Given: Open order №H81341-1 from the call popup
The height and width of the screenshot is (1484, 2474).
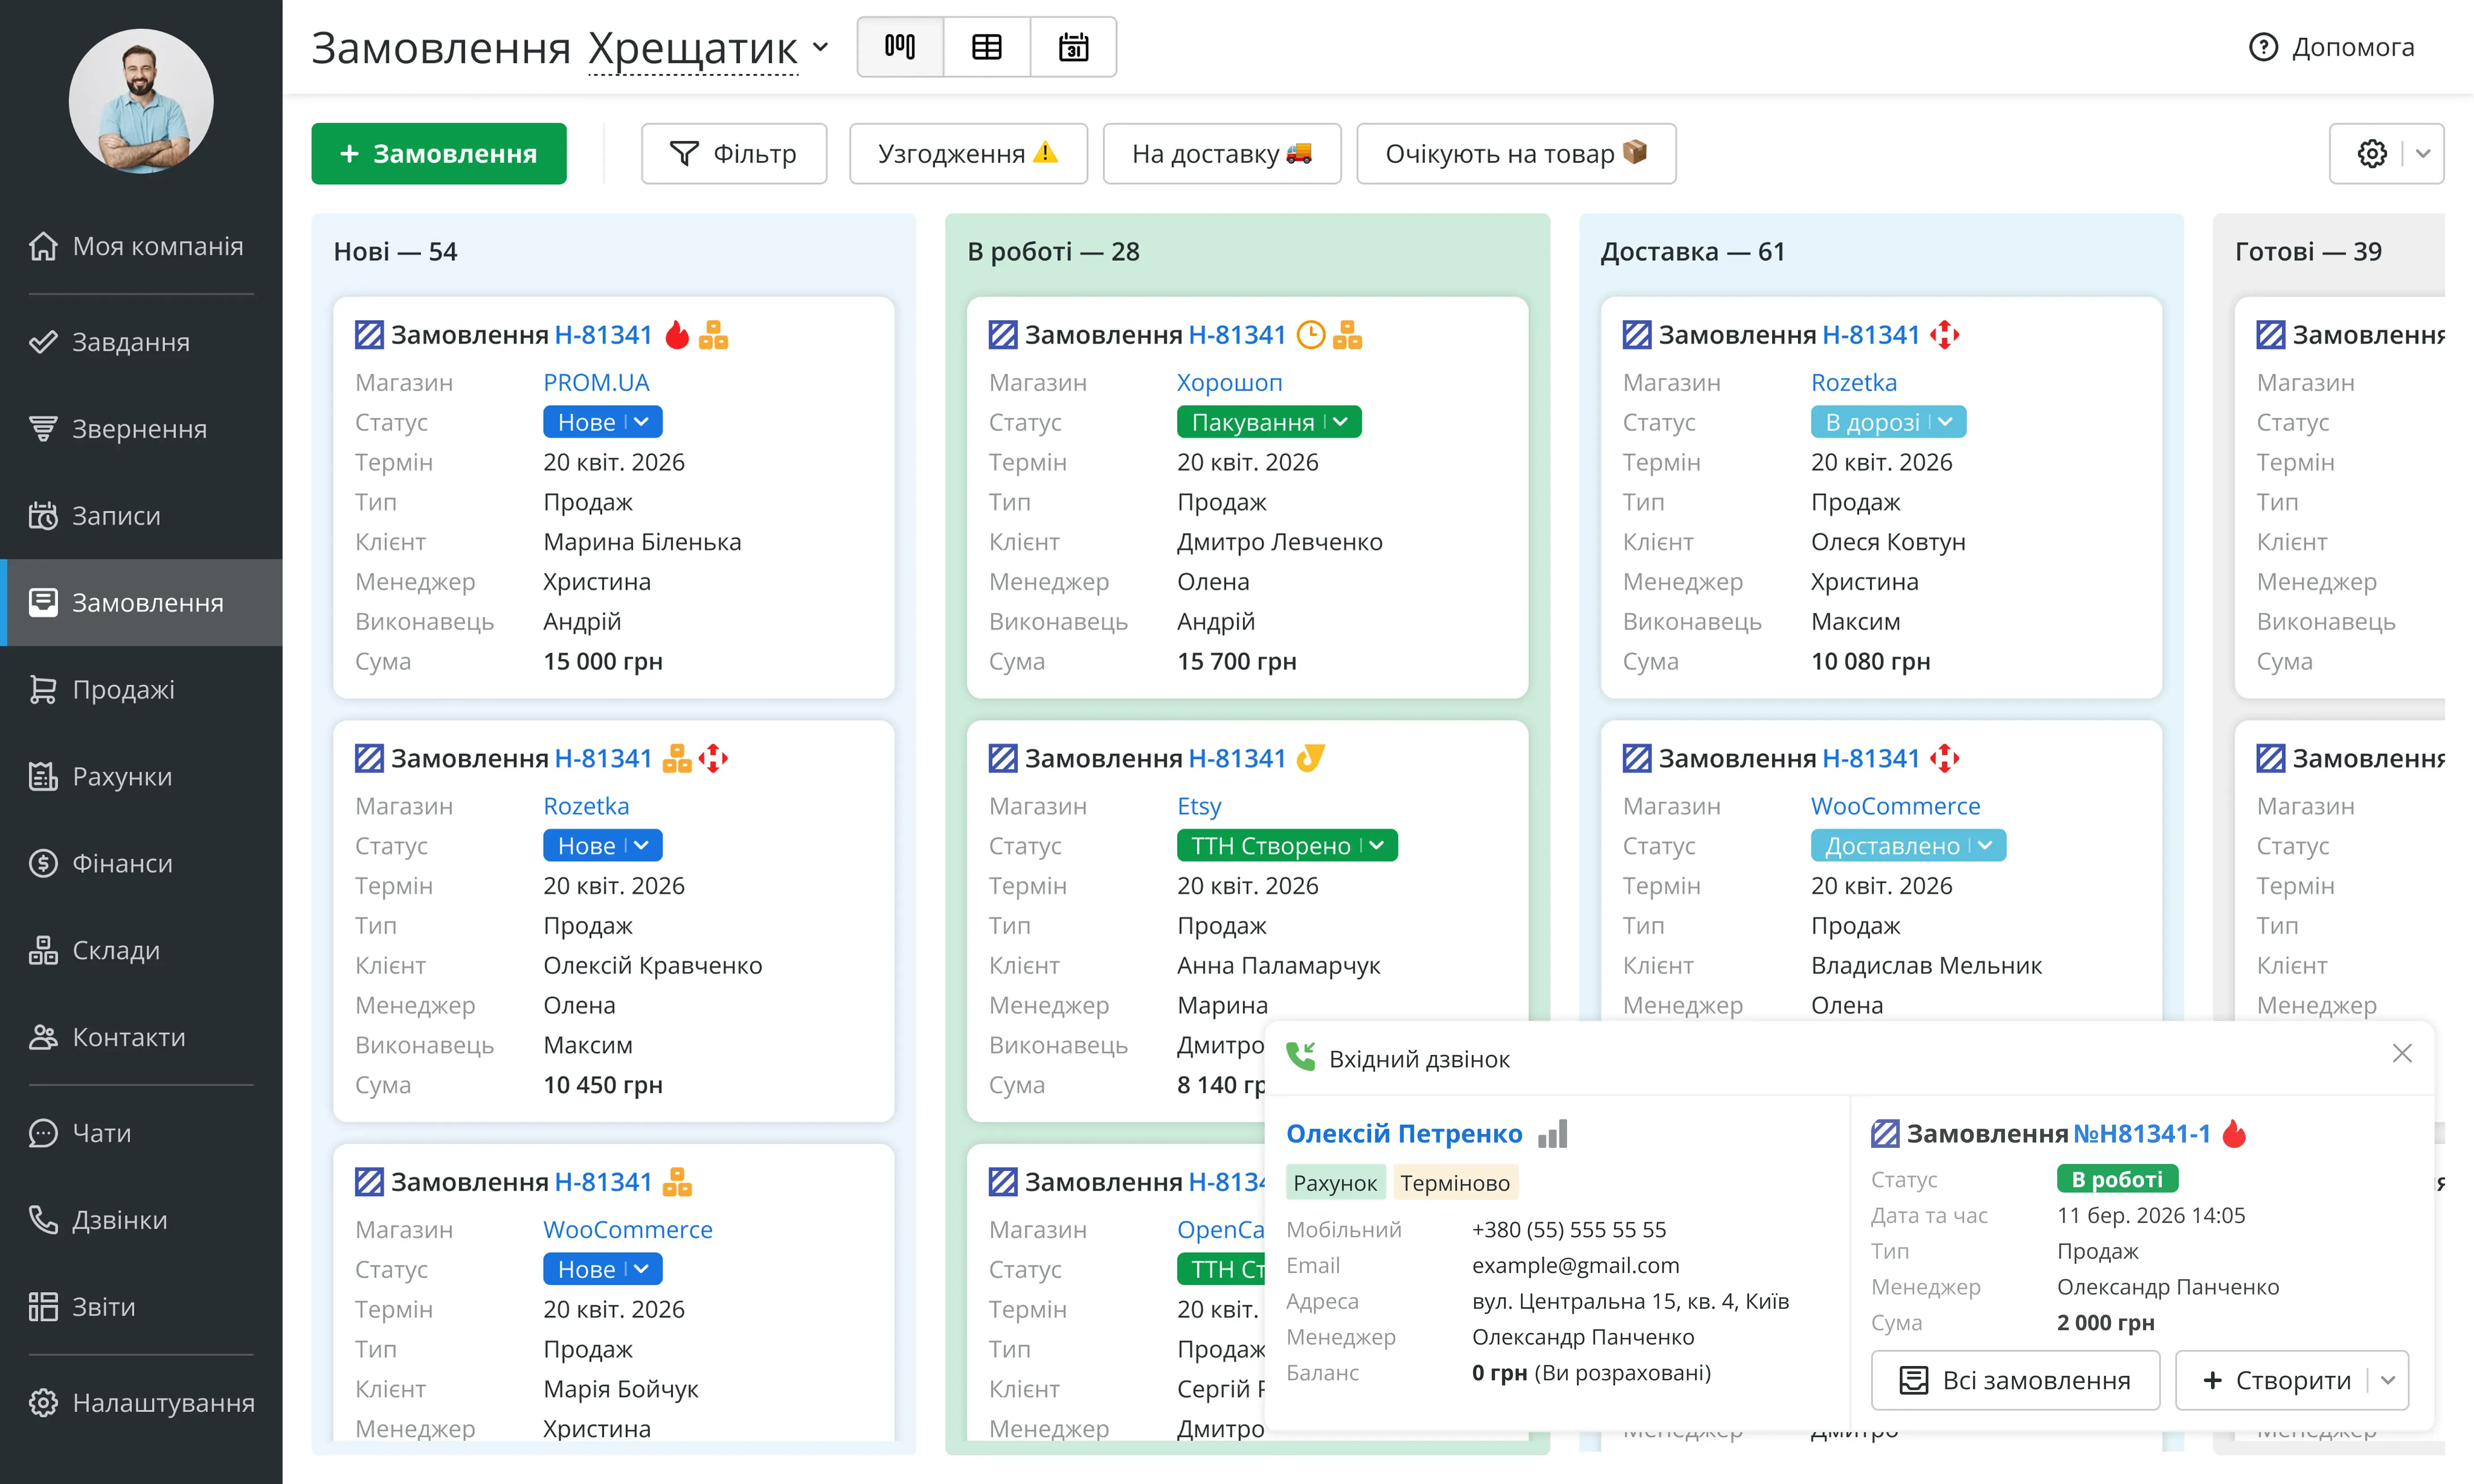Looking at the screenshot, I should [x=2141, y=1134].
